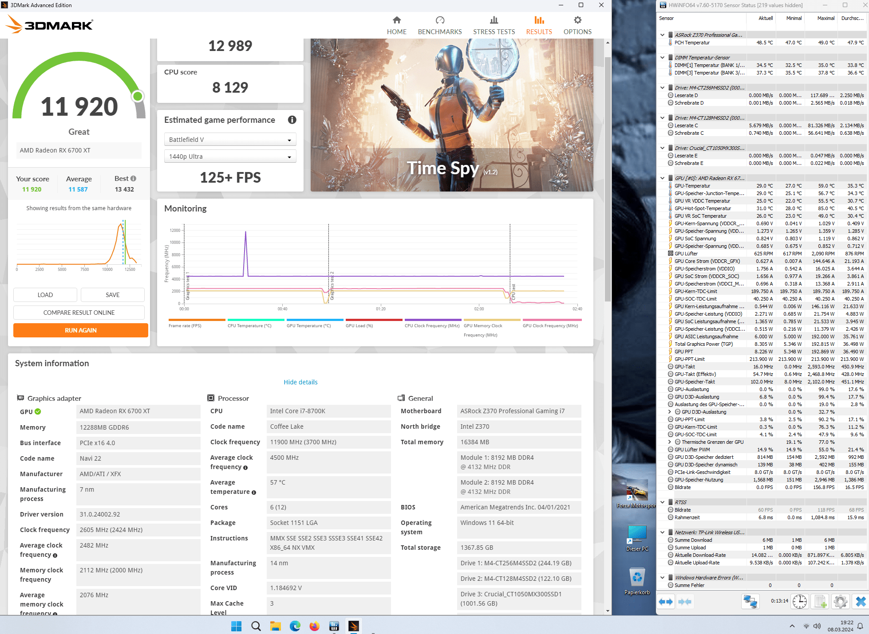The height and width of the screenshot is (634, 869).
Task: Click HWiNFO expand-columns double arrow button
Action: coord(666,602)
